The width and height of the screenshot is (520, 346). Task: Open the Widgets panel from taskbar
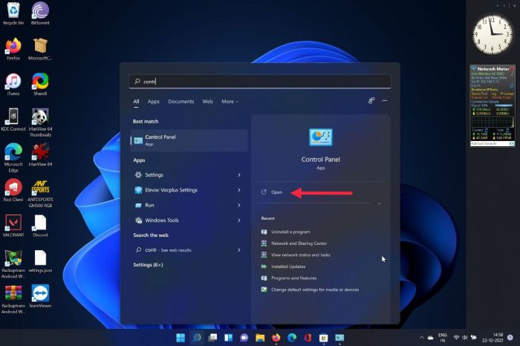point(229,338)
